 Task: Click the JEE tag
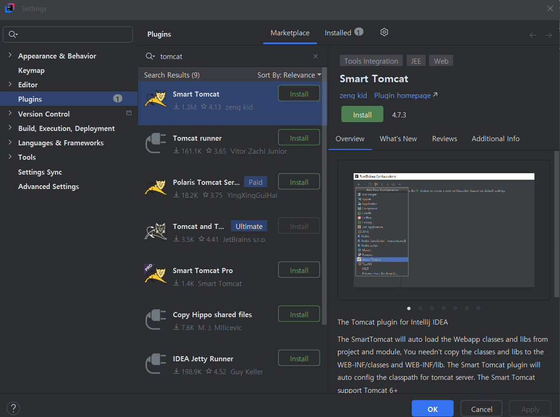[416, 61]
